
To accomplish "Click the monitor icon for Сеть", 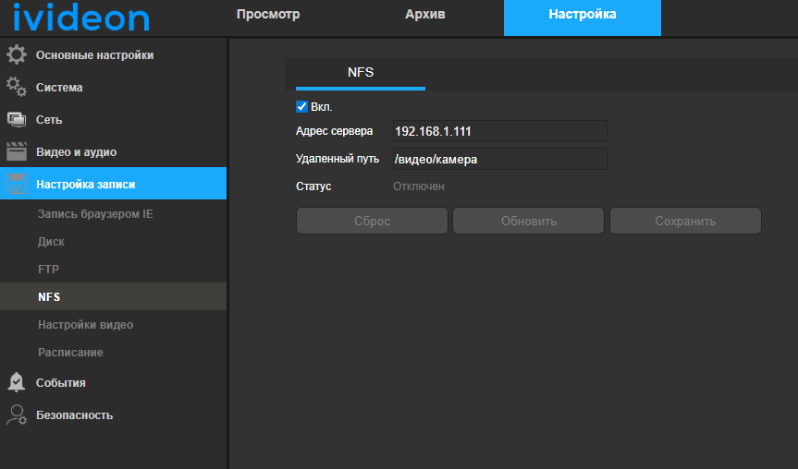I will click(x=17, y=120).
